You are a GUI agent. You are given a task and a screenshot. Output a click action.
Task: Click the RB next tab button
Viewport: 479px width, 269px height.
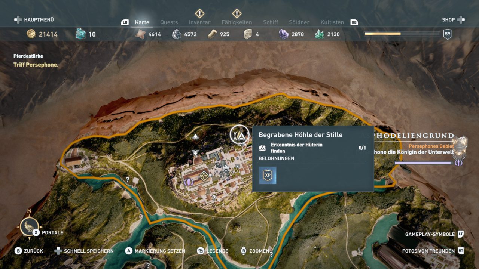[x=354, y=22]
